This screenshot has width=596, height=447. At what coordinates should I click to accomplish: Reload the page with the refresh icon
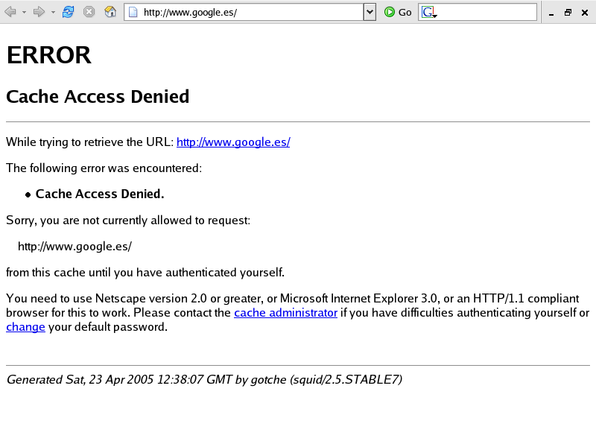coord(68,12)
